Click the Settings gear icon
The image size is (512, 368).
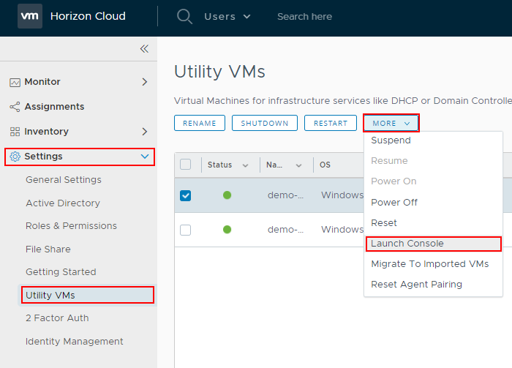pos(15,157)
